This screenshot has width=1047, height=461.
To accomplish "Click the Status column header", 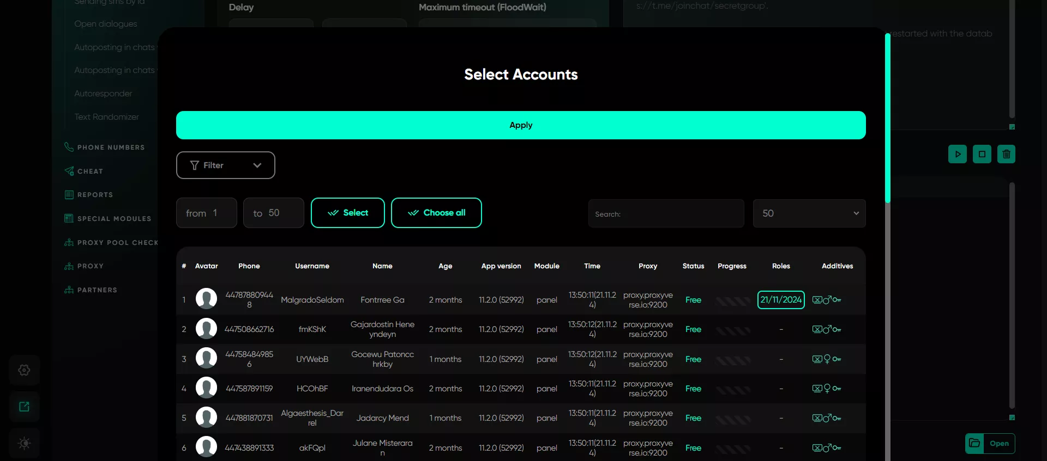I will [693, 266].
